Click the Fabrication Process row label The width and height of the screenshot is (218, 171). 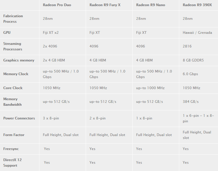(13, 19)
